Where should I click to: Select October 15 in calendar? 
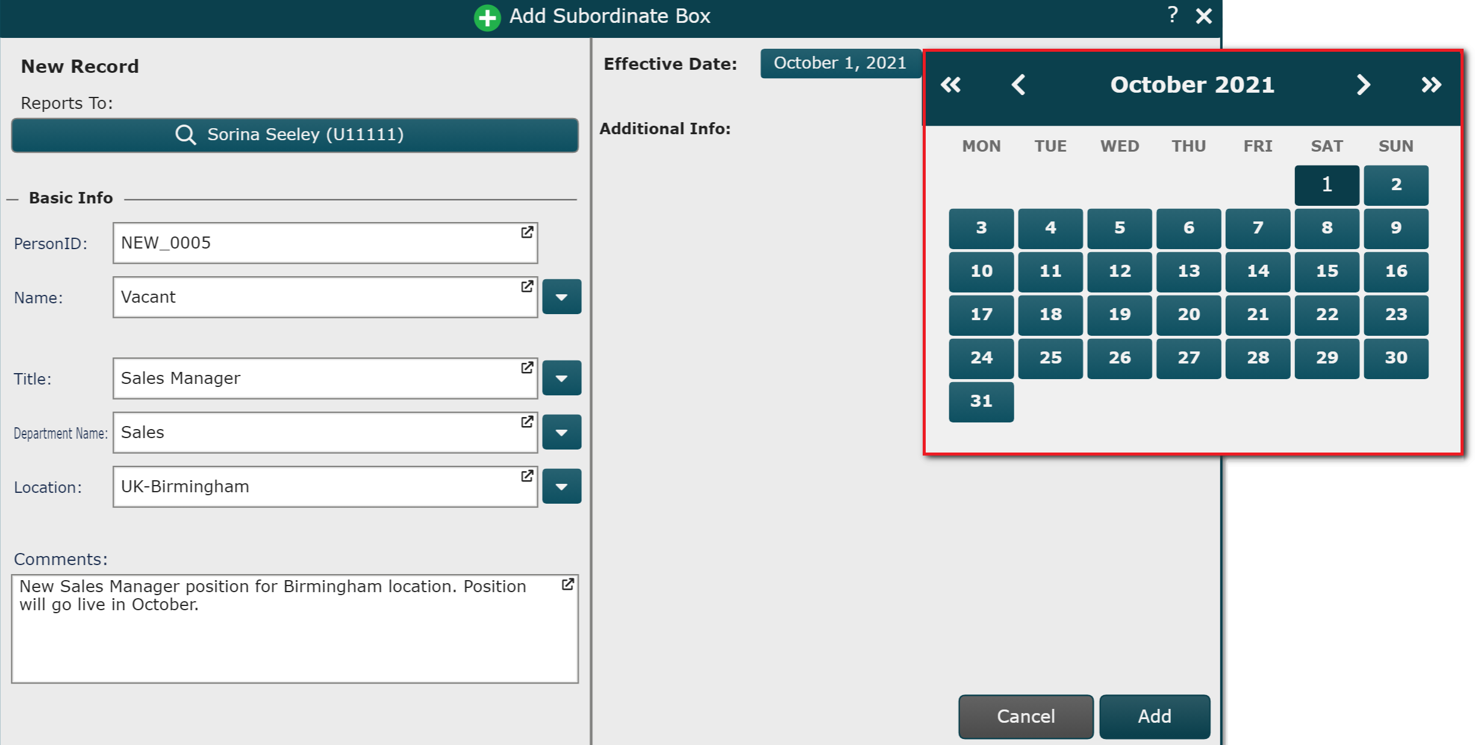[x=1327, y=271]
